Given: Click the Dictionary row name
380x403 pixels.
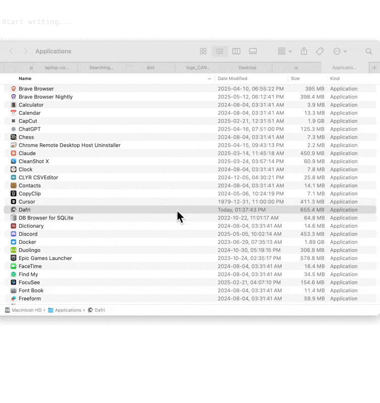Looking at the screenshot, I should 31,226.
